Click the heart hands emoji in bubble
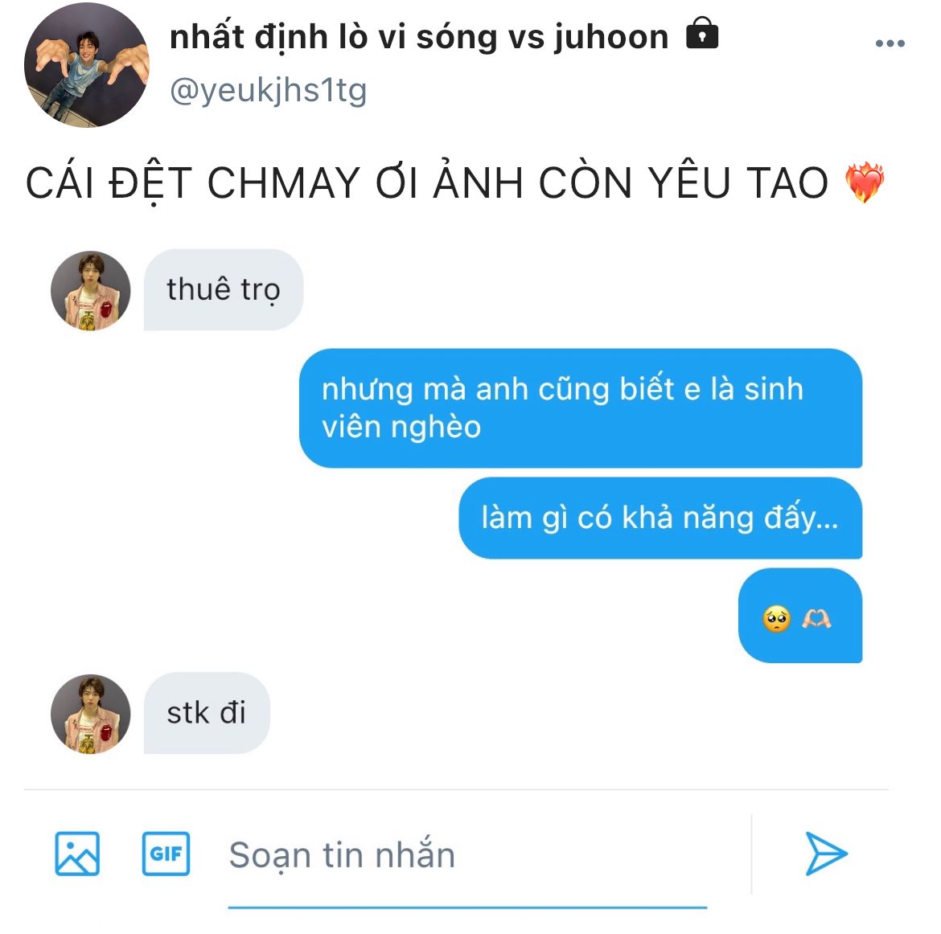941x934 pixels. click(816, 618)
